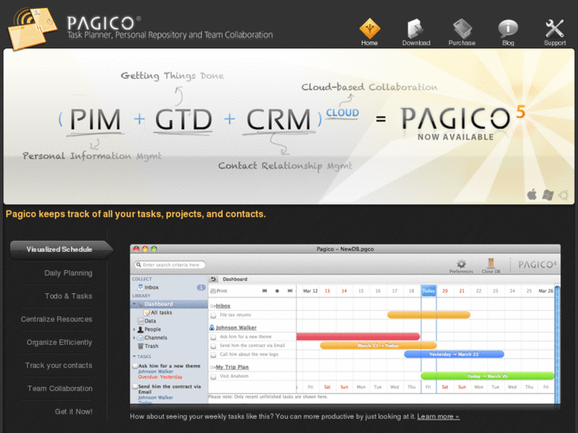
Task: Select the Windows platform icon in banner
Action: 548,195
